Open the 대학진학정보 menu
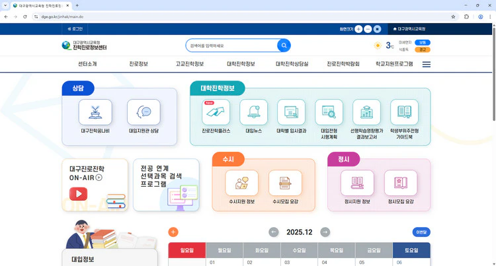Image resolution: width=496 pixels, height=266 pixels. [241, 64]
